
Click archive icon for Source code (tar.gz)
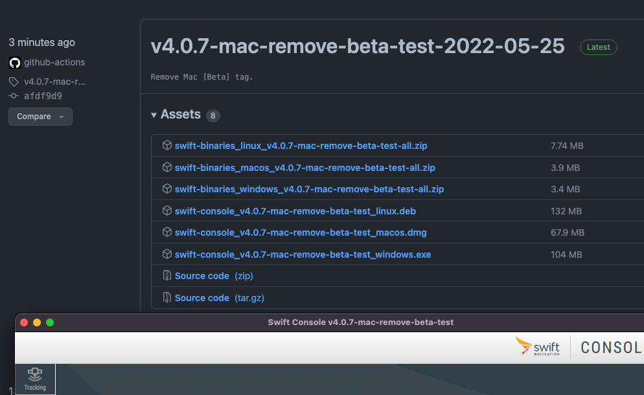point(167,297)
